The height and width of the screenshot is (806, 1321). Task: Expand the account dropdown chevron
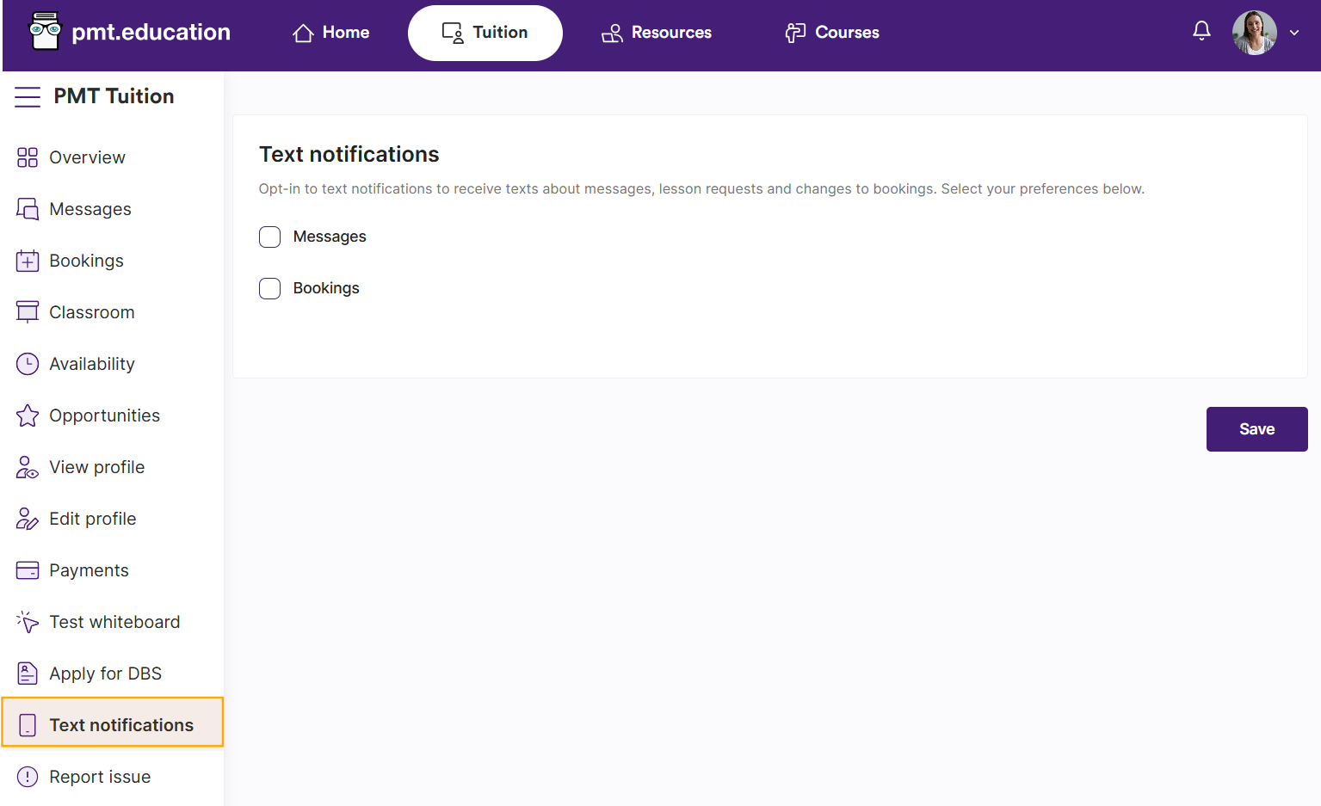click(1294, 33)
